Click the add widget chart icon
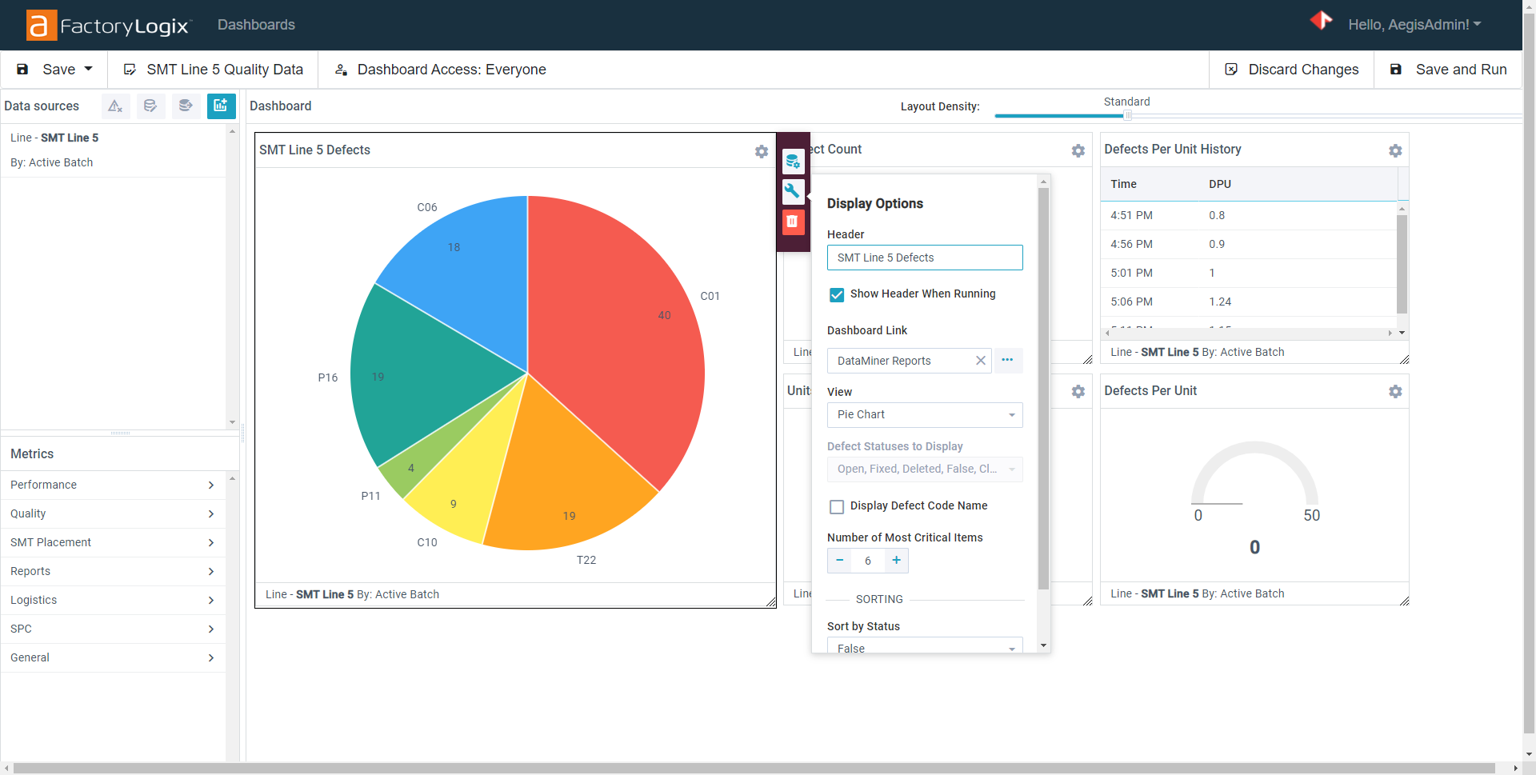This screenshot has height=775, width=1536. tap(221, 106)
